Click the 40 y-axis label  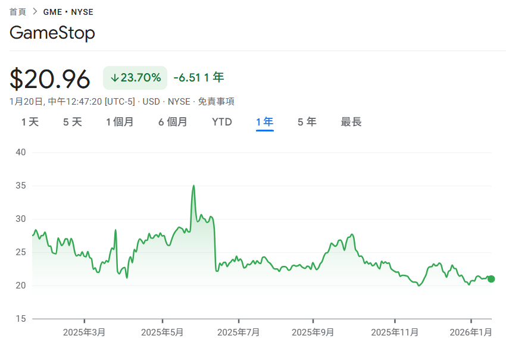(21, 152)
